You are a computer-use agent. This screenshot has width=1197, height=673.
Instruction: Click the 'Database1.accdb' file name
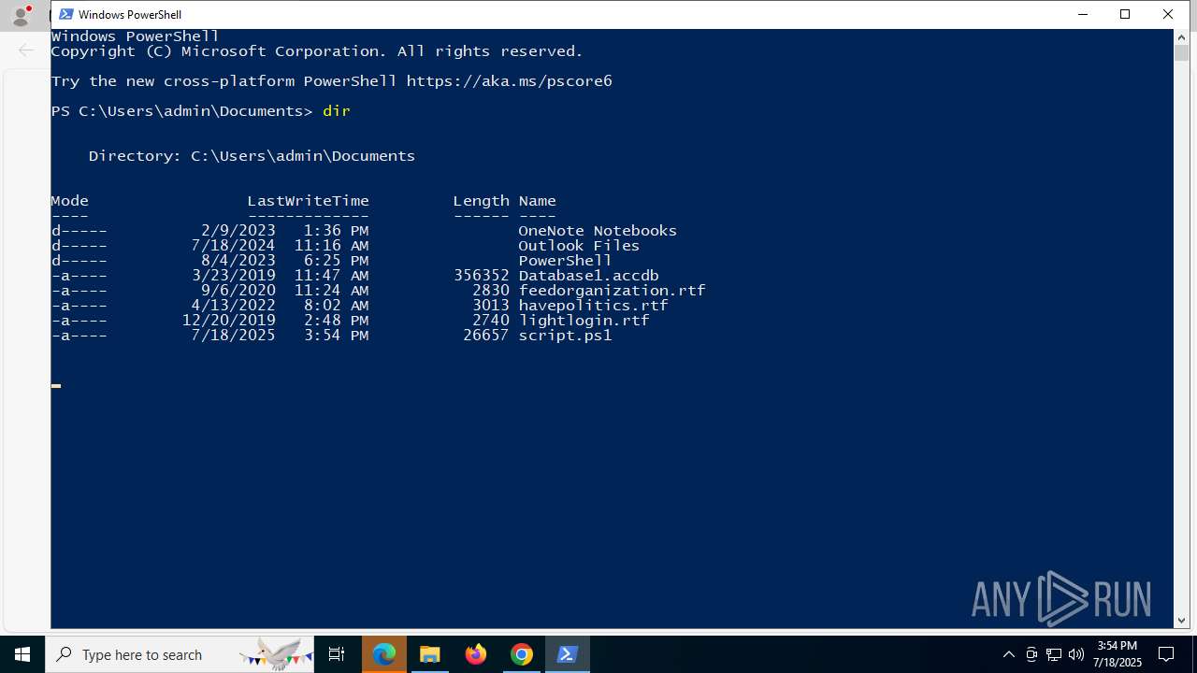[588, 276]
